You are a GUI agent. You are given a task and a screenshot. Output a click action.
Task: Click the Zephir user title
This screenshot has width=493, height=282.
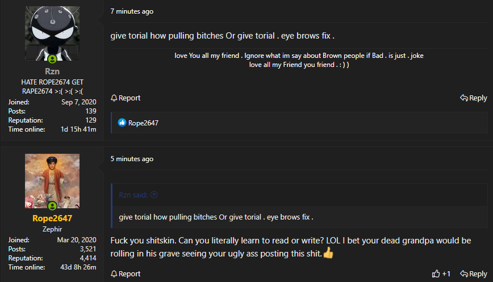(x=52, y=229)
